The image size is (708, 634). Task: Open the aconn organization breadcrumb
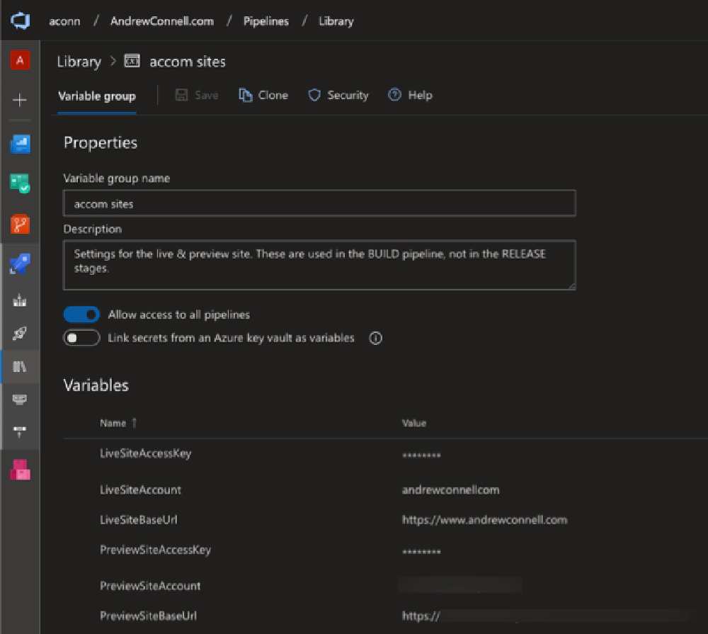(64, 21)
